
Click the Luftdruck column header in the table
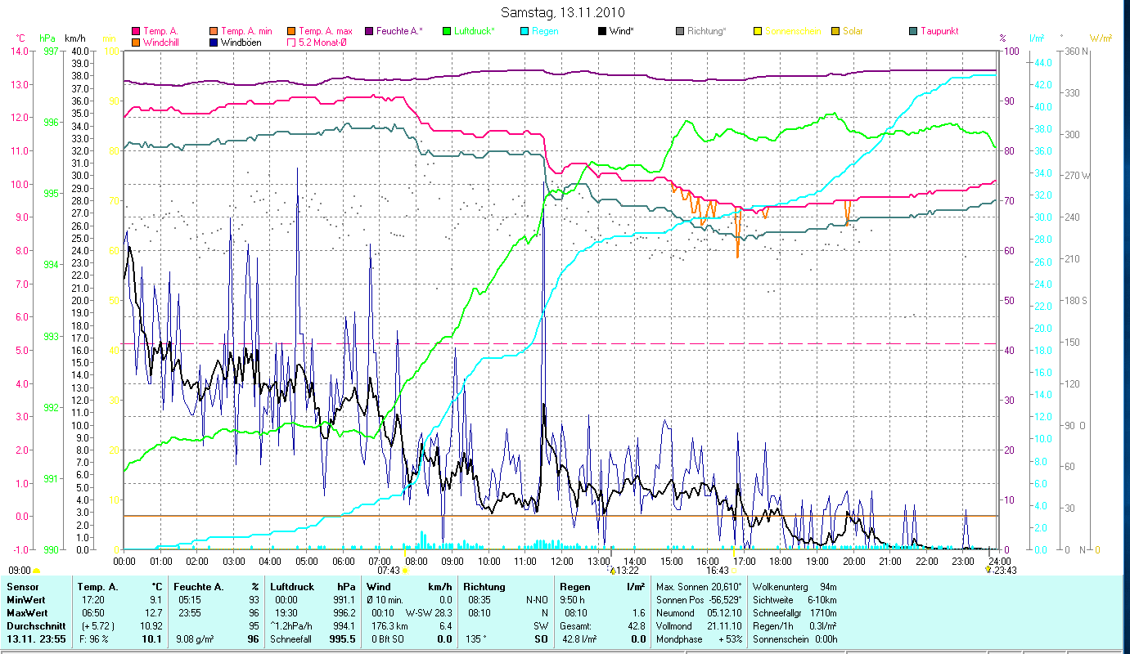click(292, 587)
